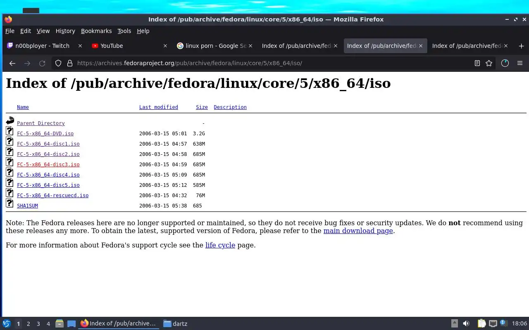Screen dimensions: 529x330
Task: Download FC-5-x86_64-DVD.iso
Action: (x=45, y=134)
